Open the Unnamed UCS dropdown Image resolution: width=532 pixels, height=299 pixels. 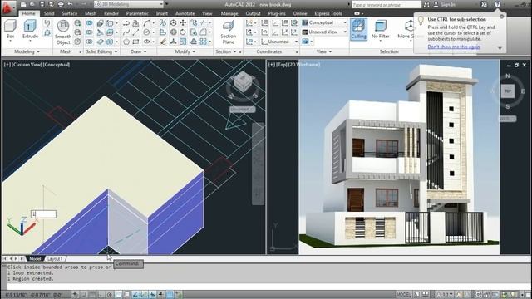(280, 42)
